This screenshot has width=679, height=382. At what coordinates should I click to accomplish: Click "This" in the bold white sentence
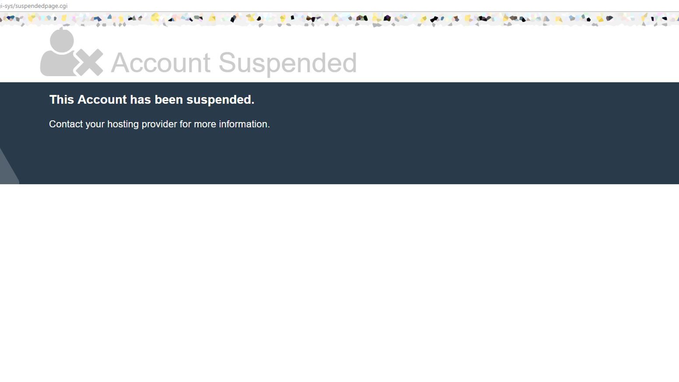[61, 99]
